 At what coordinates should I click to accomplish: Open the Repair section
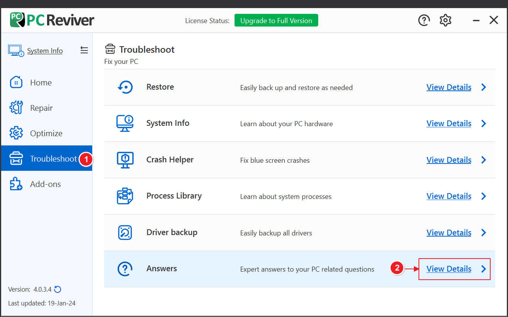click(x=46, y=108)
